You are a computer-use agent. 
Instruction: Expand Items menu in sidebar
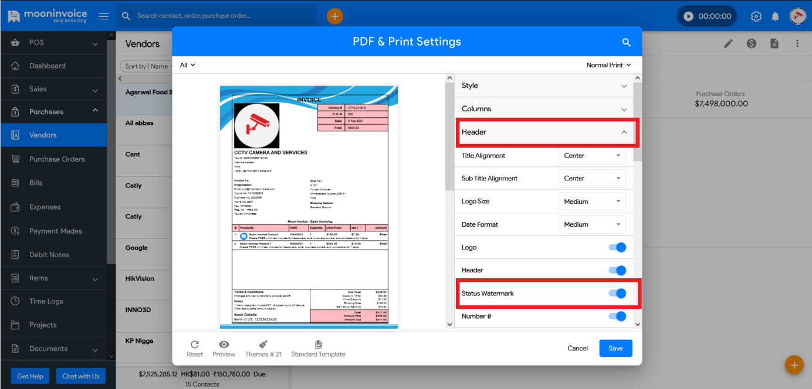click(53, 278)
